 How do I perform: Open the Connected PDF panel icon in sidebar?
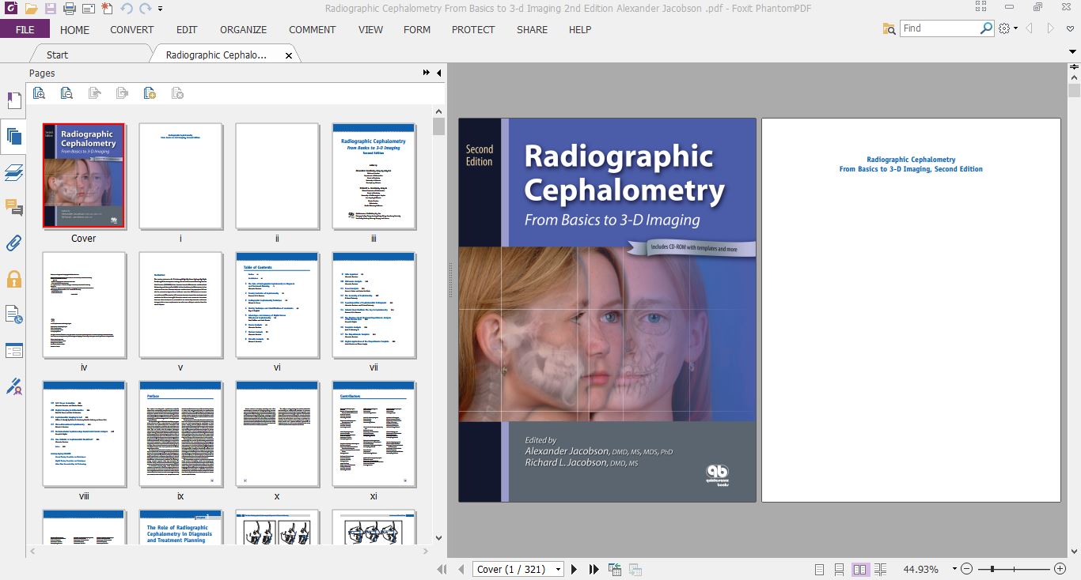pos(13,314)
